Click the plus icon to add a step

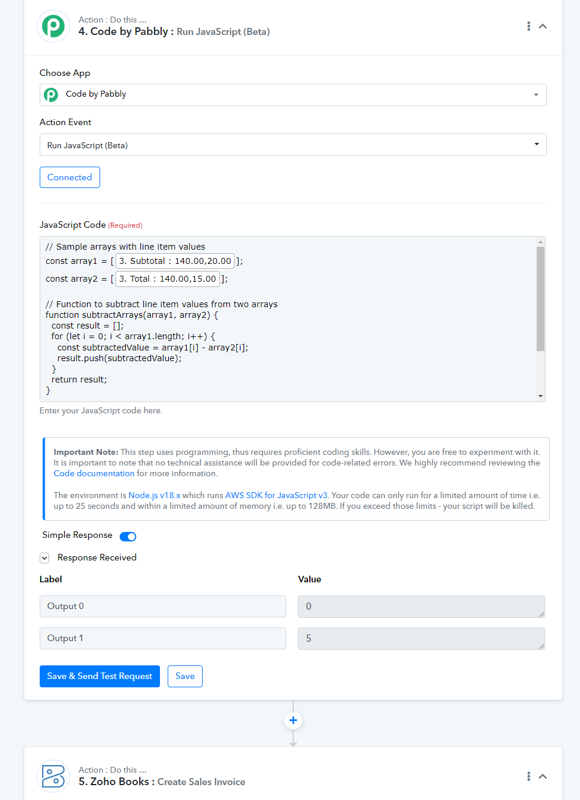(x=293, y=721)
